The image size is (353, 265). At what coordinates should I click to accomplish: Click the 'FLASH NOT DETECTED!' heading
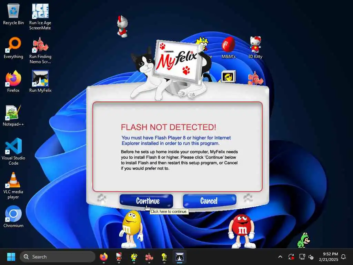(168, 127)
